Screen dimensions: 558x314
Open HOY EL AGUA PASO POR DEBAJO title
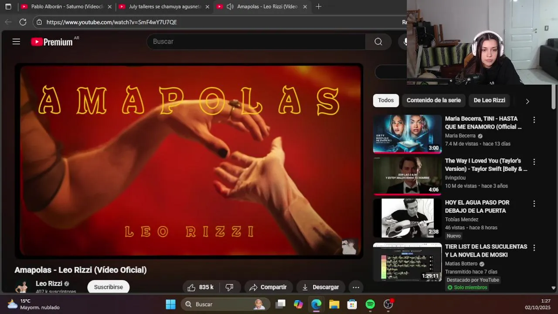tap(477, 207)
